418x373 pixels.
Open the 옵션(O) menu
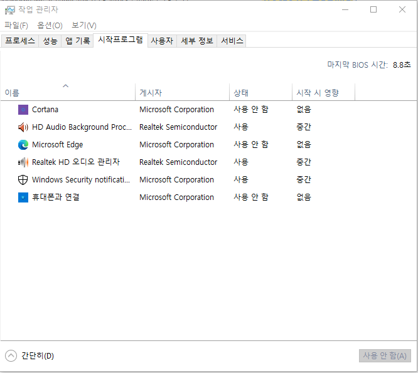[x=50, y=26]
